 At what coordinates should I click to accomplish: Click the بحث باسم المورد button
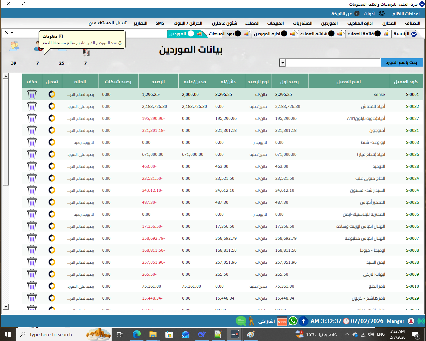401,63
